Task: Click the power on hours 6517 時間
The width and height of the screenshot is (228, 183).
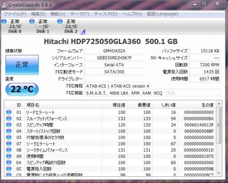Action: 205,79
